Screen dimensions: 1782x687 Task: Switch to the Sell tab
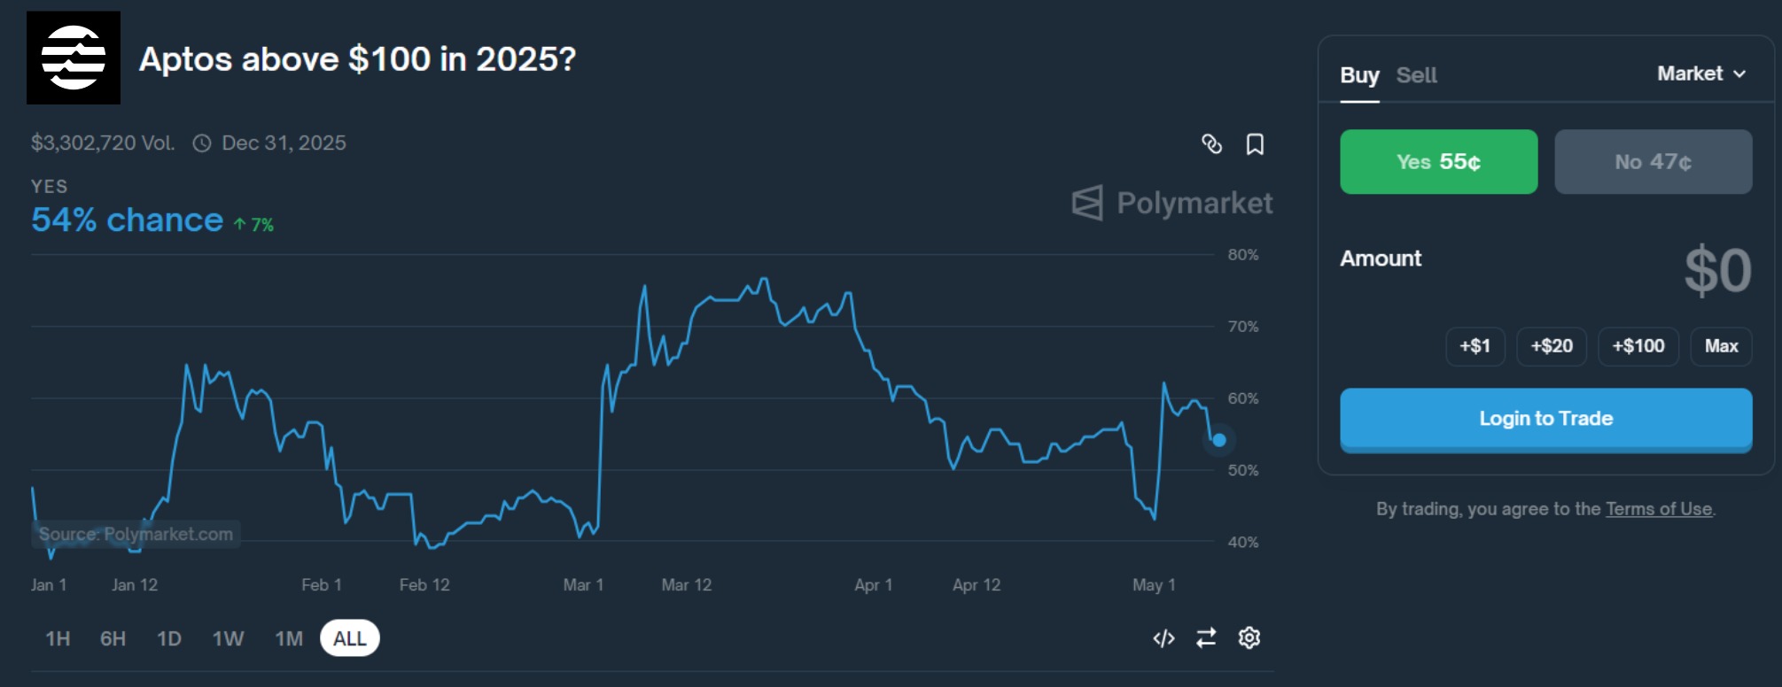[x=1416, y=75]
